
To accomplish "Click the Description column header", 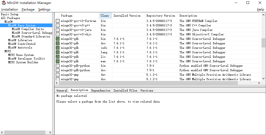I will 220,16.
